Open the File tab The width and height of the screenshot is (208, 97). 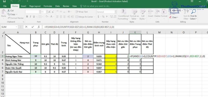5,6
